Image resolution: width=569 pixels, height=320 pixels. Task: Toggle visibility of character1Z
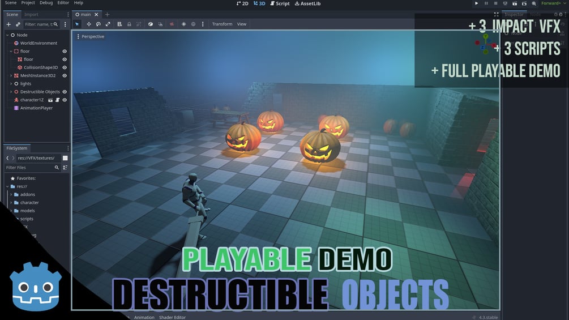65,100
